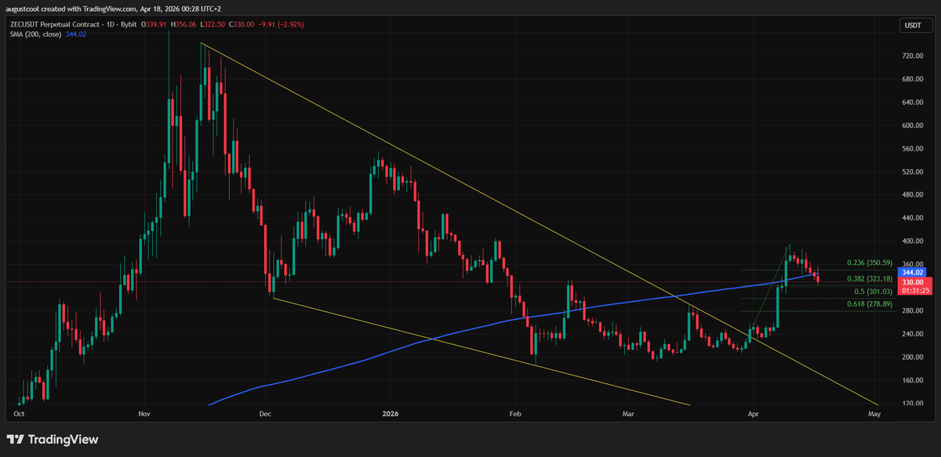Click the 520.00 price axis label
This screenshot has height=457, width=941.
(x=913, y=172)
